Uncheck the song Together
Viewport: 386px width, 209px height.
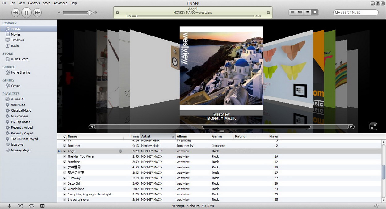pos(64,146)
